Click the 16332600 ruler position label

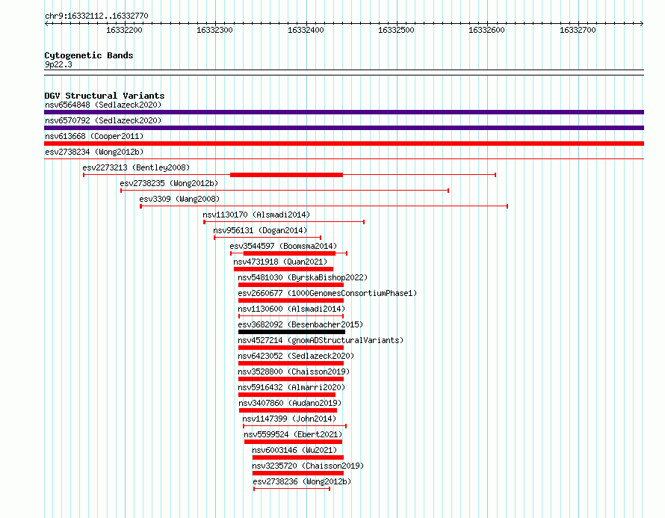click(486, 30)
